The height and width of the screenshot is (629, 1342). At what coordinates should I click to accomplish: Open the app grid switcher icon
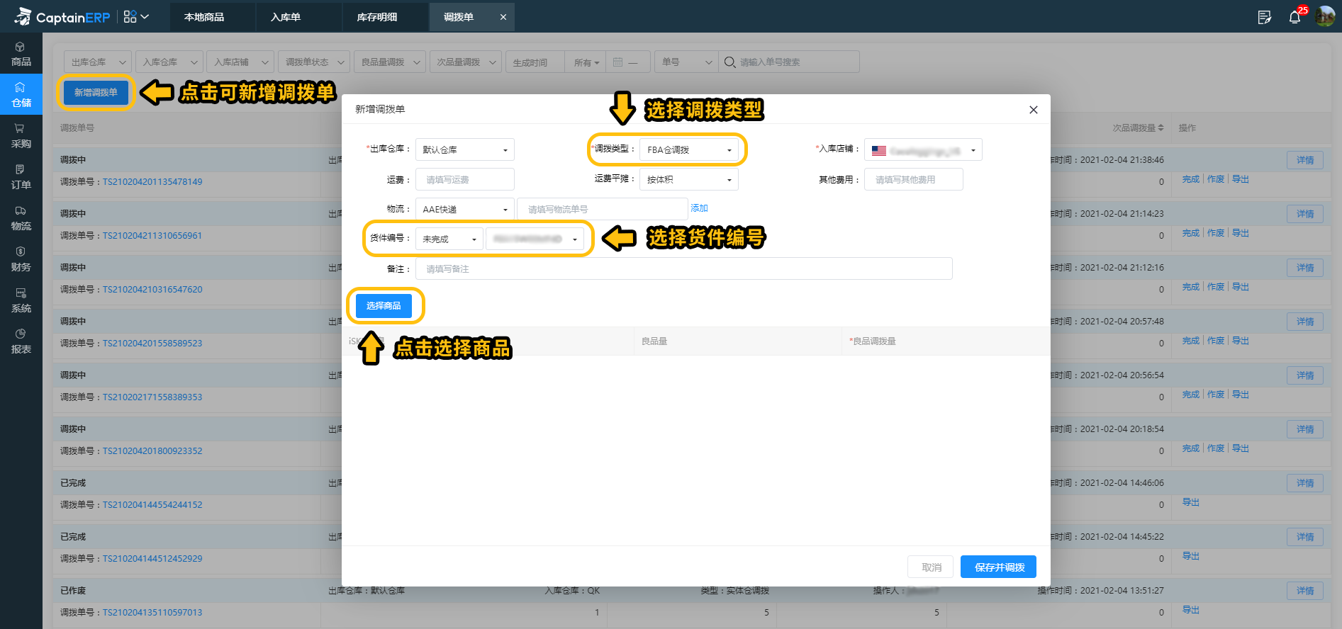coord(135,16)
